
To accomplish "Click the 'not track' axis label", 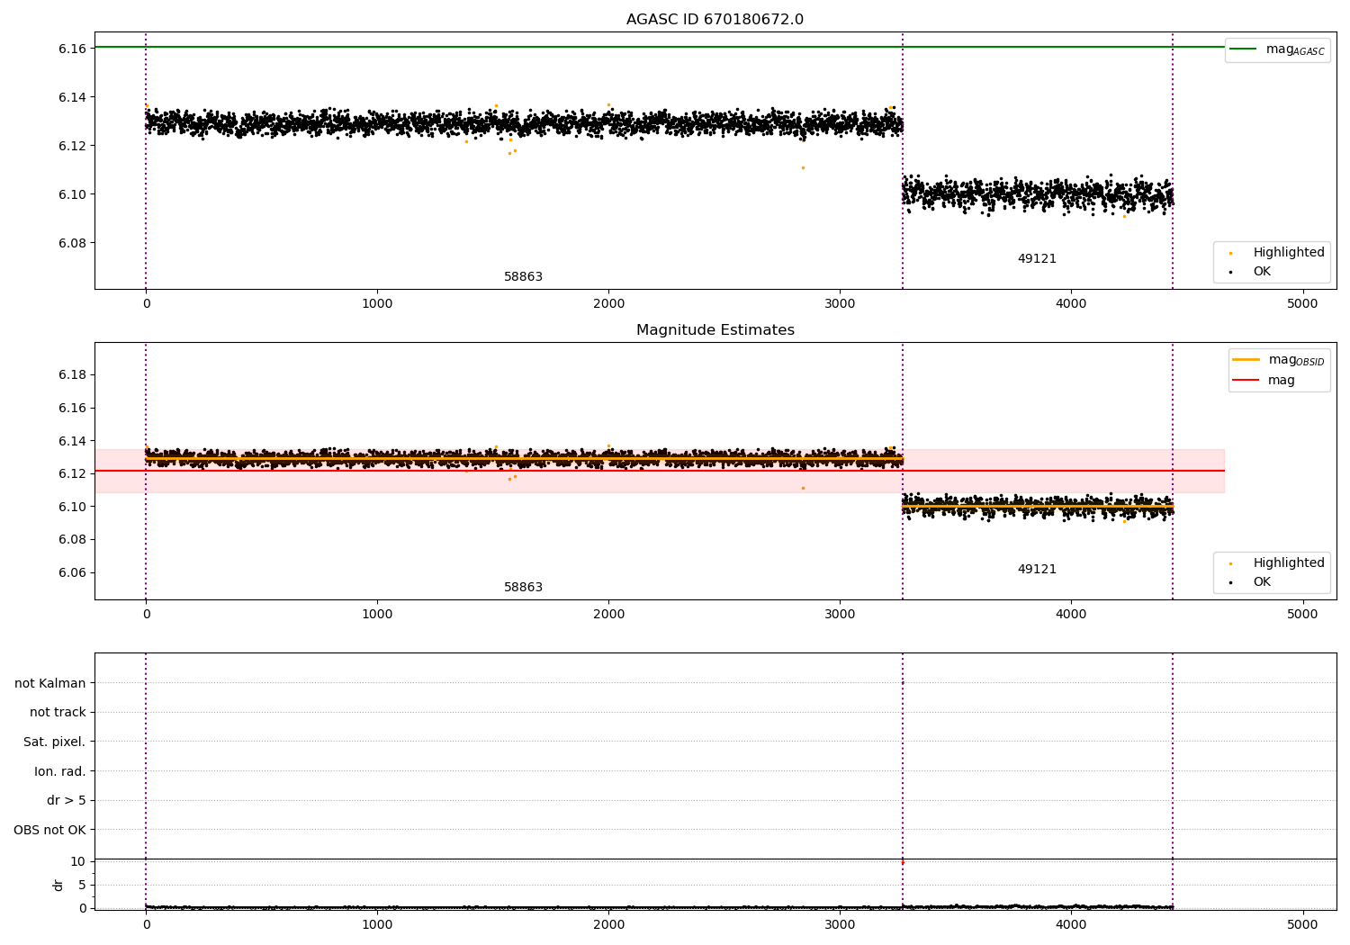I will (58, 712).
